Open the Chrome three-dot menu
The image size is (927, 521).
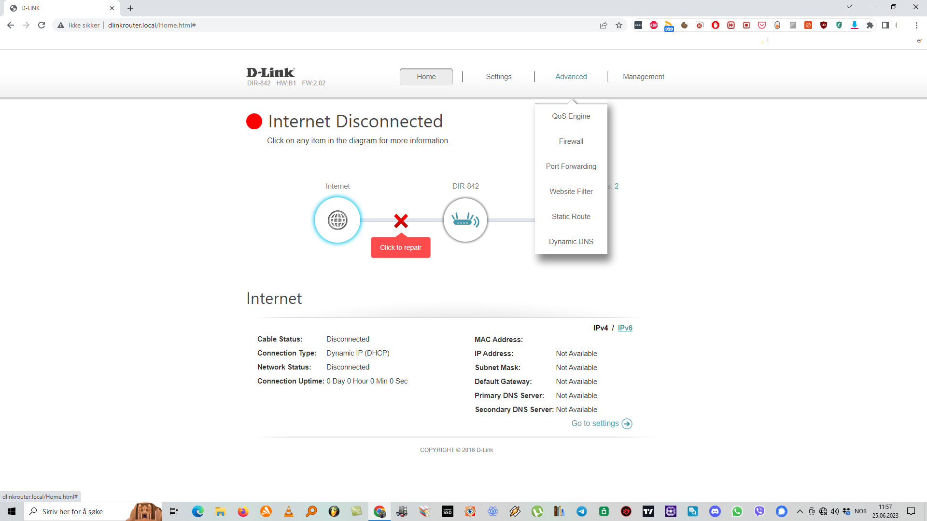[x=916, y=25]
